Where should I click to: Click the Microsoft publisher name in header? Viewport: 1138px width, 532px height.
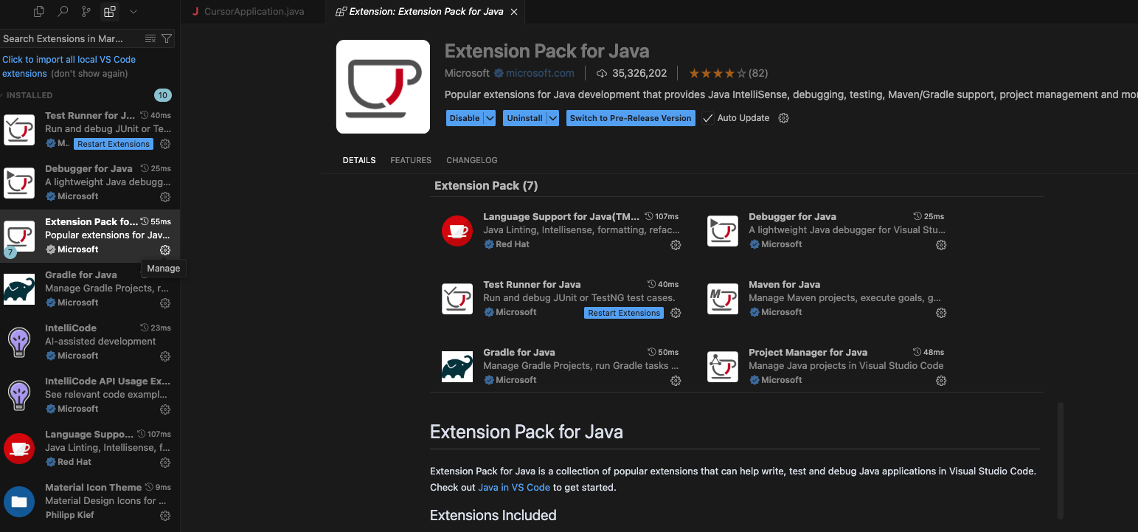(467, 73)
